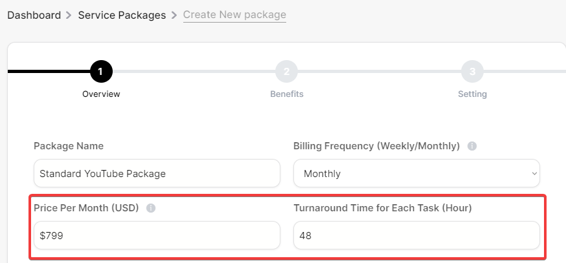Select the step 1 circle in the stepper

[x=101, y=71]
